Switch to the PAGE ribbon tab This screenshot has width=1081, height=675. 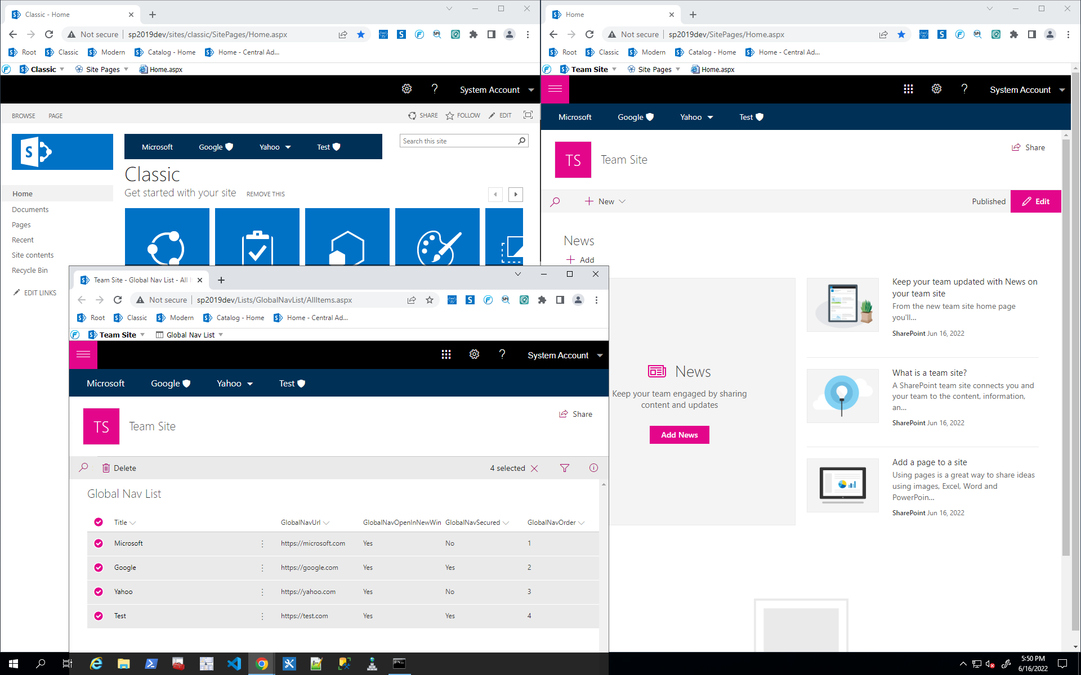[55, 116]
